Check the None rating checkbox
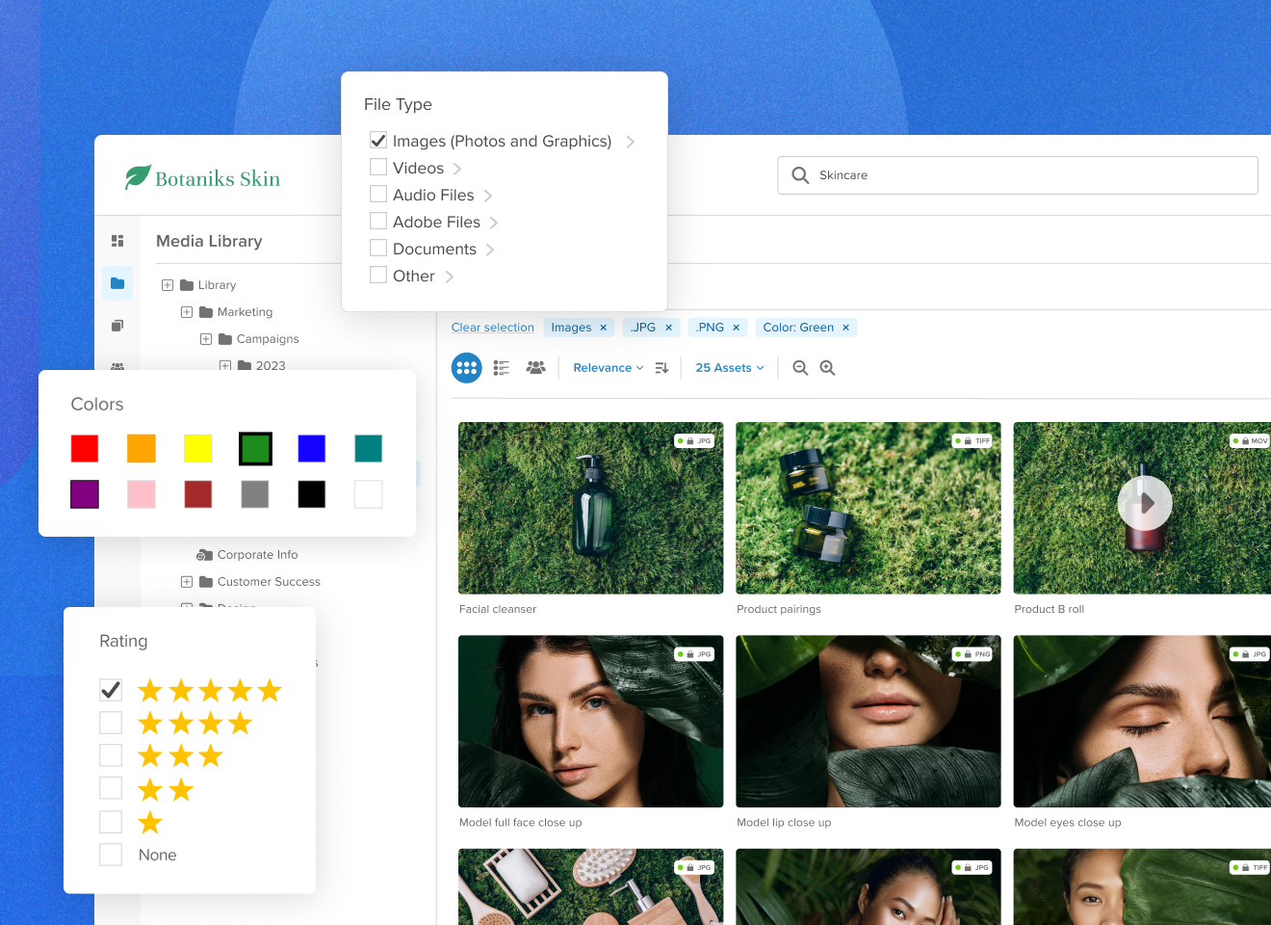Screen dimensions: 1271x925 tap(111, 855)
